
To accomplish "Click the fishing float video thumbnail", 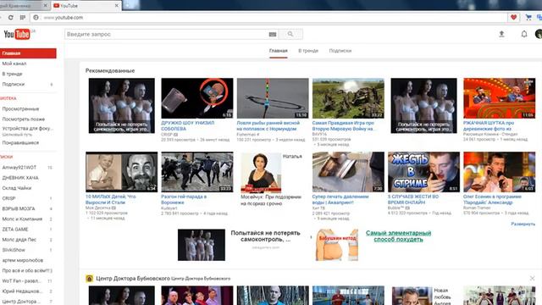I will pos(273,98).
